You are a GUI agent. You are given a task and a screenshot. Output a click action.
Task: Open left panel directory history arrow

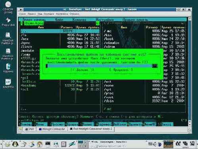click(98, 24)
